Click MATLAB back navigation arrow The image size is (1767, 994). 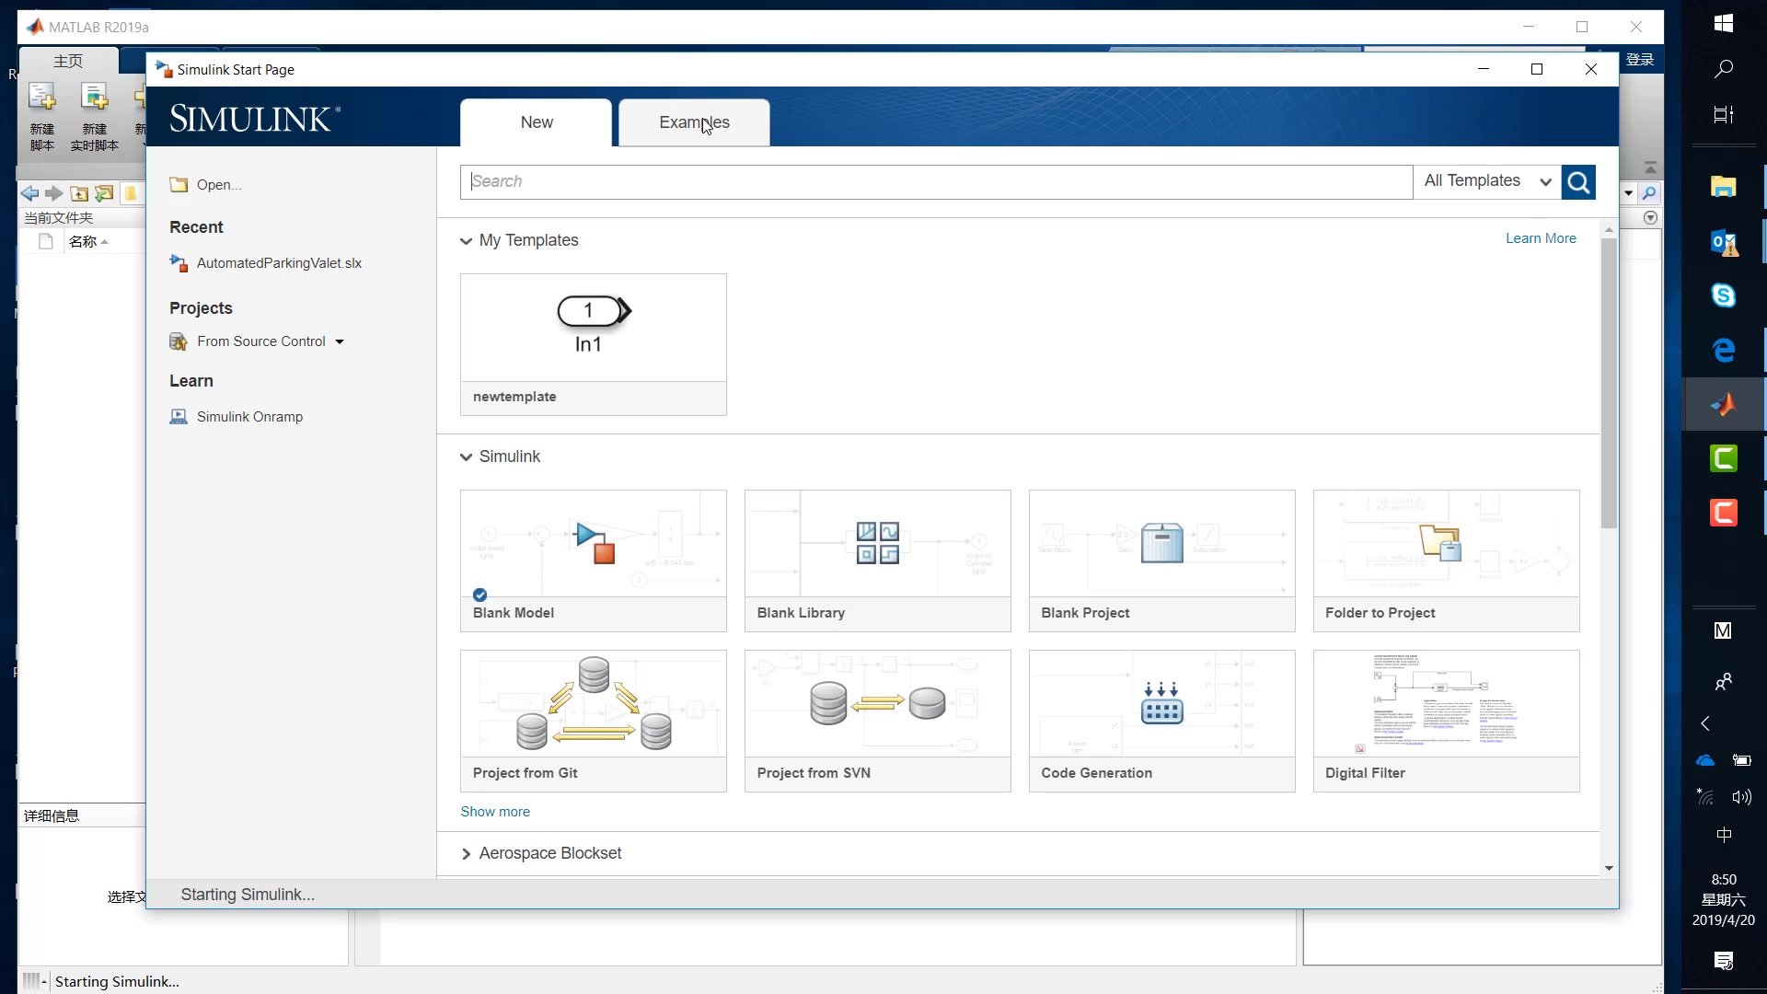29,193
